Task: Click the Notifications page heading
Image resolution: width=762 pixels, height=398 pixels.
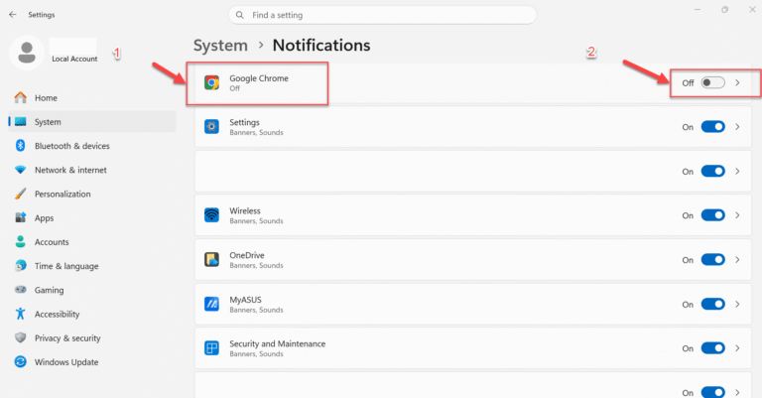Action: pos(321,46)
